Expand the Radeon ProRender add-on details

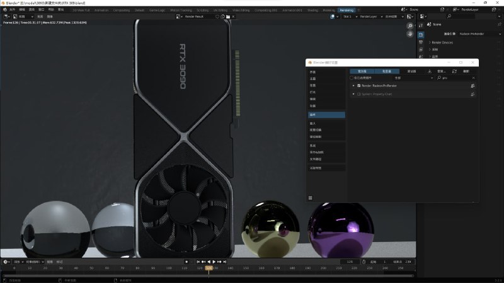[x=353, y=86]
